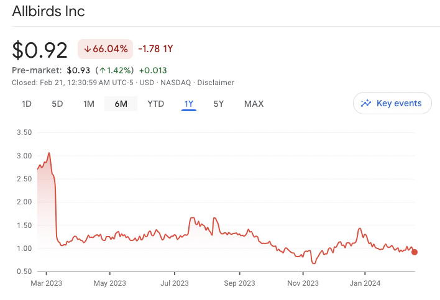Select the 5D time range tab
This screenshot has width=440, height=300.
(57, 104)
